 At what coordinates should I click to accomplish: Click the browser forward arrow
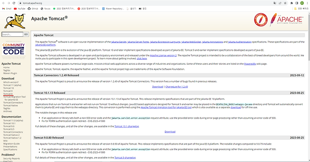tap(9, 3)
